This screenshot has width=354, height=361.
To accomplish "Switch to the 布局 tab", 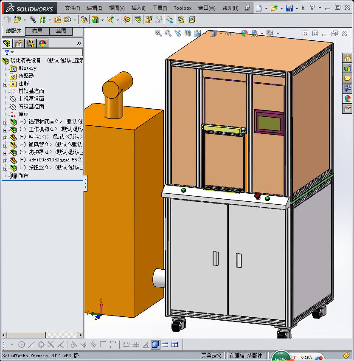I will tap(37, 31).
